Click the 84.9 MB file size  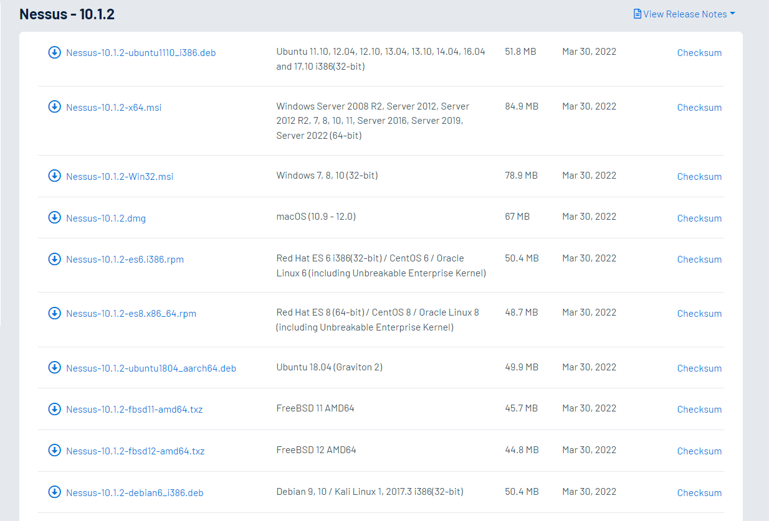coord(522,106)
